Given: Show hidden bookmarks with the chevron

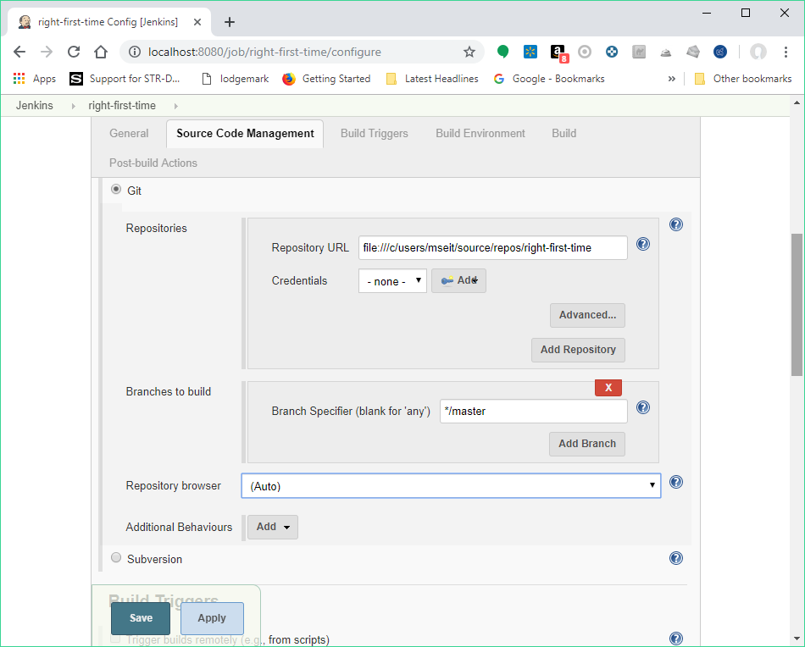Looking at the screenshot, I should pyautogui.click(x=671, y=79).
